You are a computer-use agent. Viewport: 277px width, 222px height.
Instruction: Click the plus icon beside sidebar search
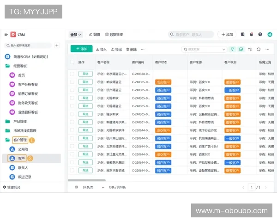click(x=57, y=45)
